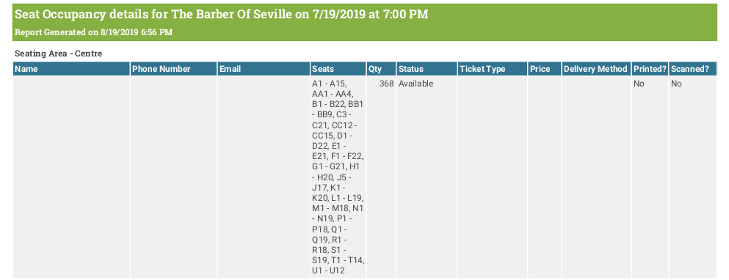Select the Report Generated timestamp line
Viewport: 729px width, 280px height.
point(94,32)
